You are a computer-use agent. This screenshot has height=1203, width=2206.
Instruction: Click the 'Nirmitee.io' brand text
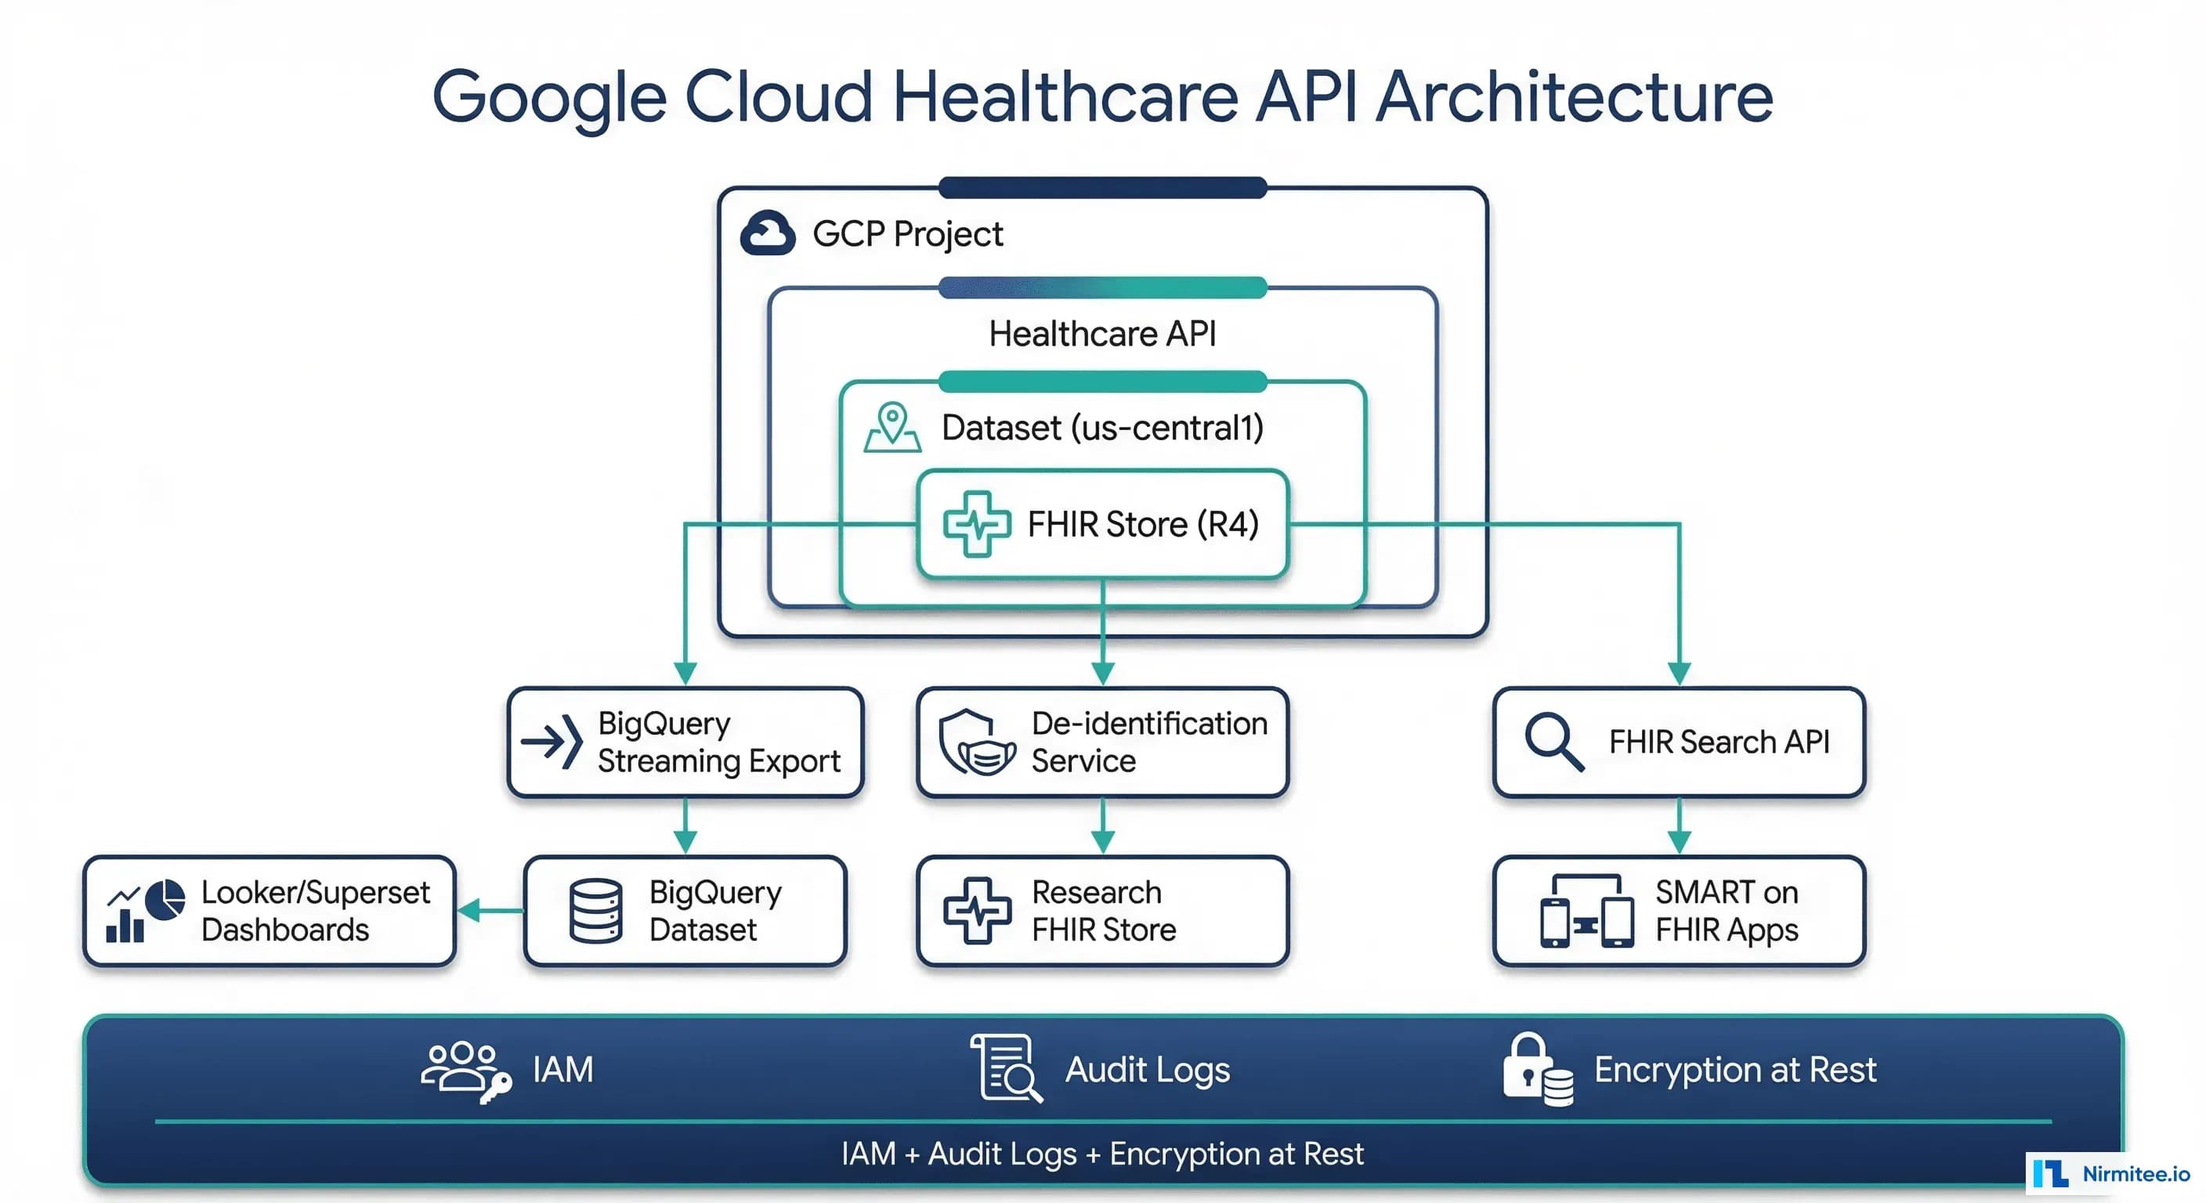[x=2135, y=1173]
